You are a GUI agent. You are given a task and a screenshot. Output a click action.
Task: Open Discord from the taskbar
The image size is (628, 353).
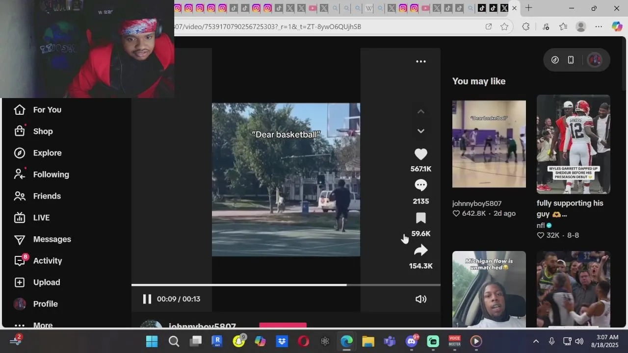tap(412, 341)
